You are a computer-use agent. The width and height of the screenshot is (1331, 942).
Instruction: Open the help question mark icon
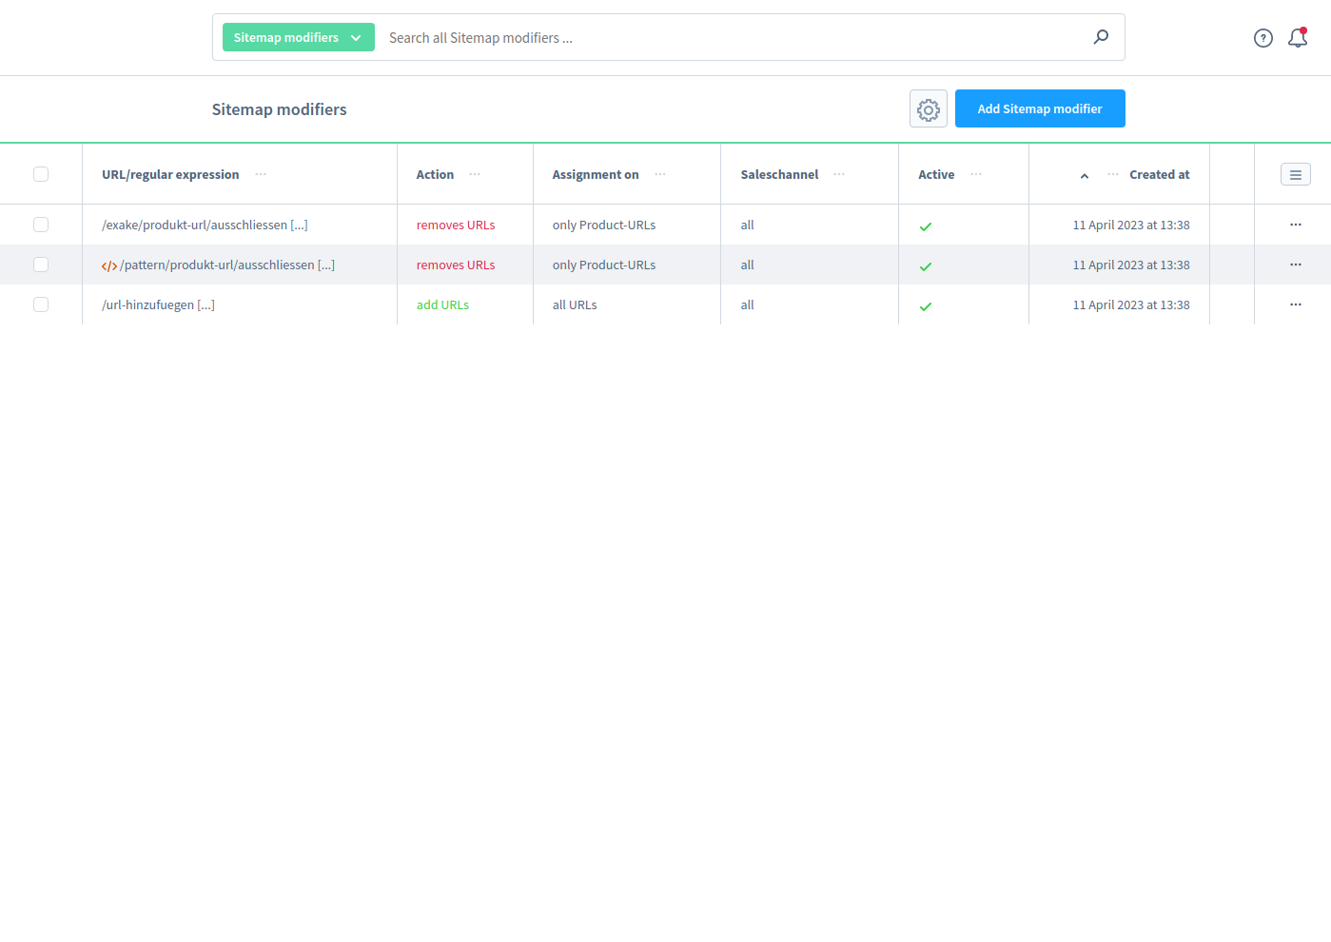[1263, 38]
